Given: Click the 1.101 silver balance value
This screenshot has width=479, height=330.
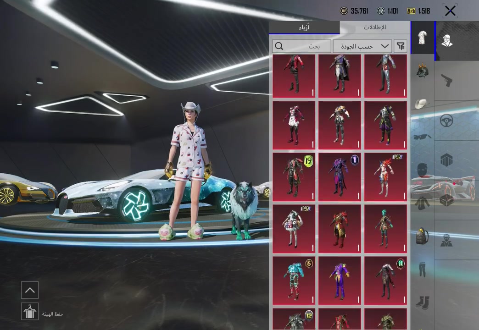Looking at the screenshot, I should (393, 11).
